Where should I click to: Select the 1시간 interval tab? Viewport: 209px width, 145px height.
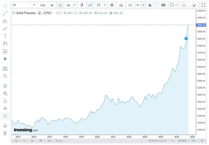click(43, 5)
